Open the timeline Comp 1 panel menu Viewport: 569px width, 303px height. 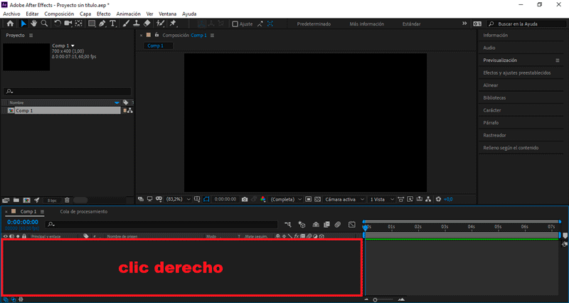(x=42, y=211)
